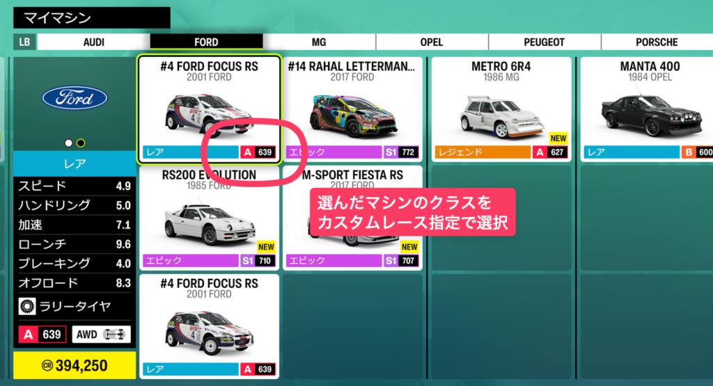Click the A 639 badge on bottom Focus RS

pos(258,369)
